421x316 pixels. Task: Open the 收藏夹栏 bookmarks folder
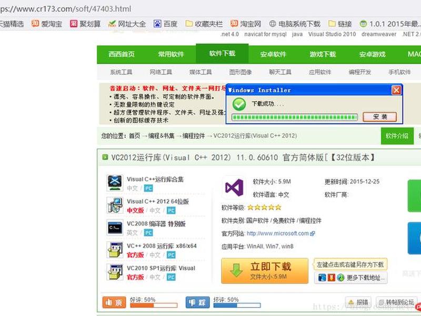[x=204, y=24]
